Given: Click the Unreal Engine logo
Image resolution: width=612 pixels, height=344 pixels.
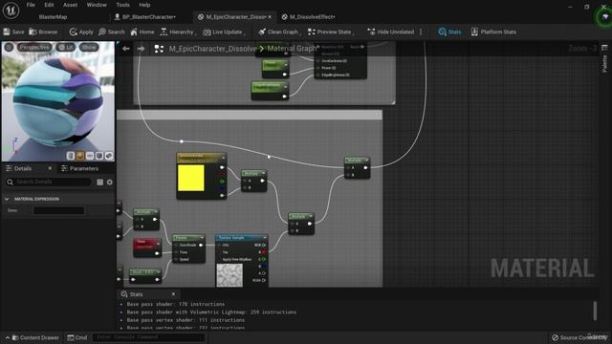Looking at the screenshot, I should coord(11,11).
